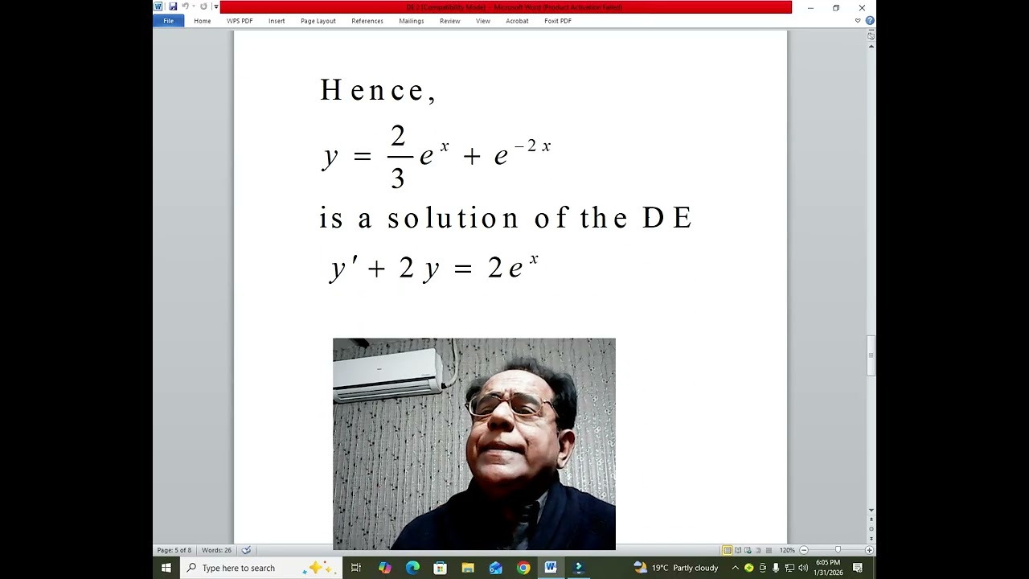
Task: Open Task View on the taskbar
Action: click(356, 568)
